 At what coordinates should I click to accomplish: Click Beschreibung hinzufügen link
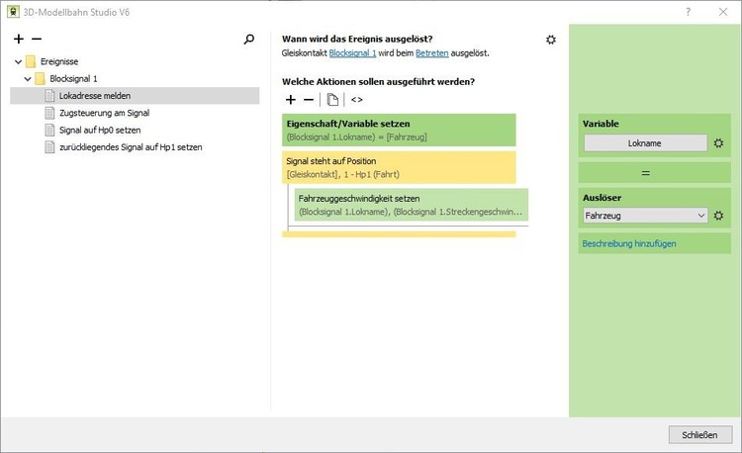(628, 242)
